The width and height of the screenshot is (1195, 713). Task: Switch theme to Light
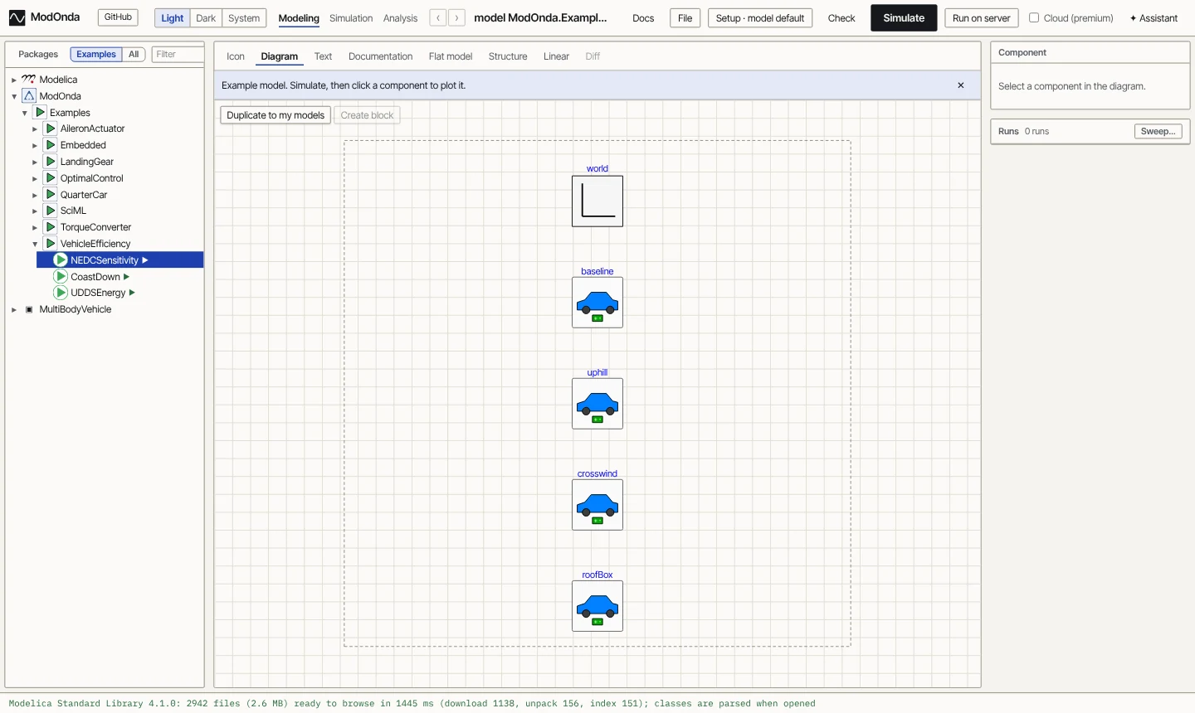[173, 18]
